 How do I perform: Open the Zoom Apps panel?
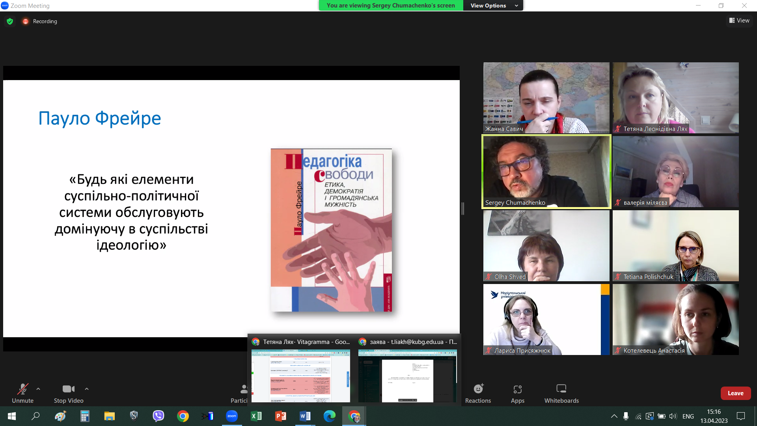518,394
